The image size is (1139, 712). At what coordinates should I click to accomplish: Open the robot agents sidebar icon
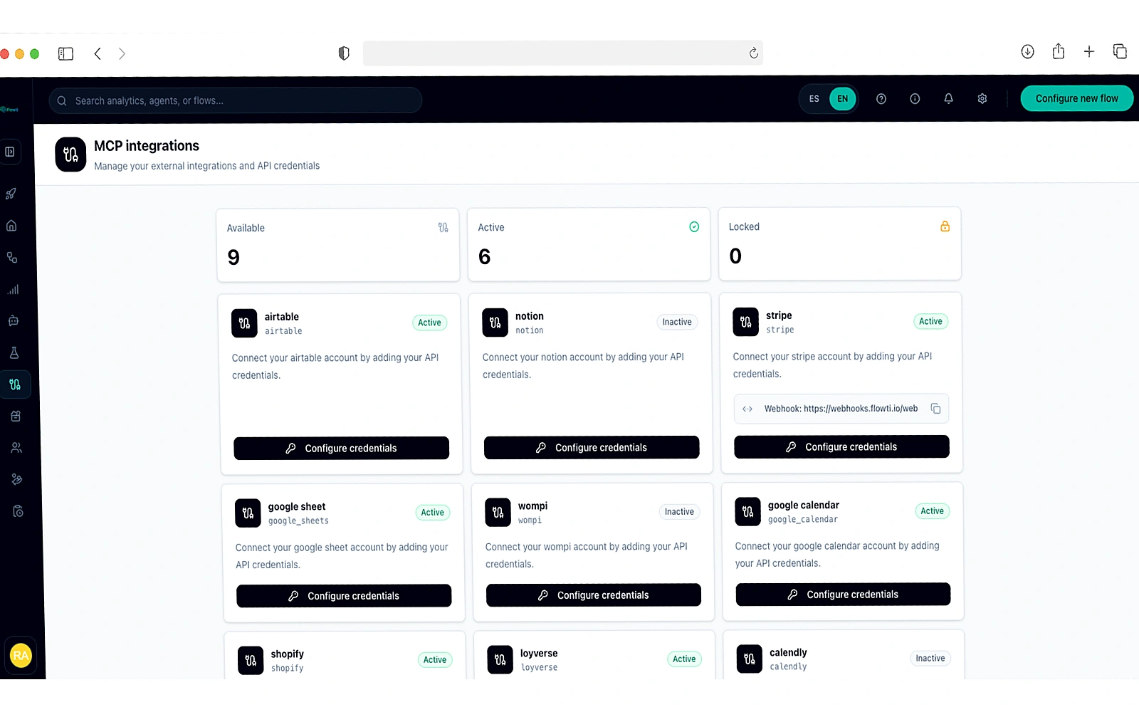(x=14, y=321)
